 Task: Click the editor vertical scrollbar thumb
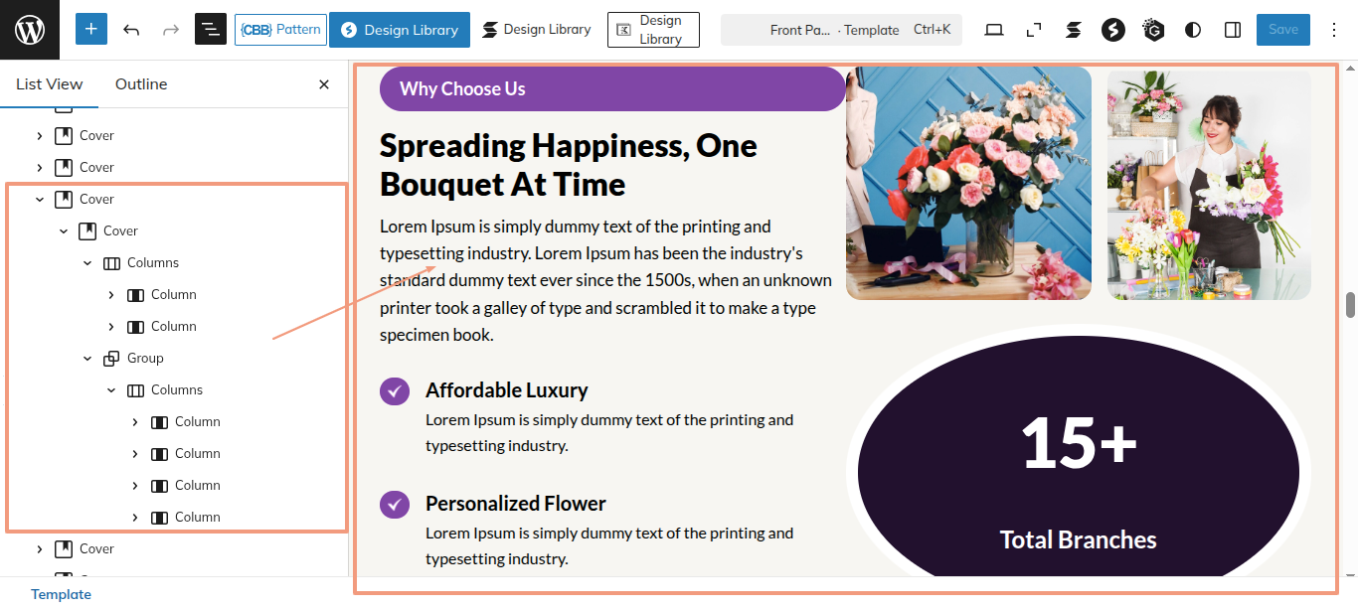coord(1350,305)
